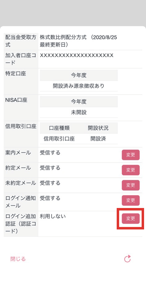The image size is (146, 282).
Task: Tap the reload arrow icon
Action: pyautogui.click(x=128, y=259)
